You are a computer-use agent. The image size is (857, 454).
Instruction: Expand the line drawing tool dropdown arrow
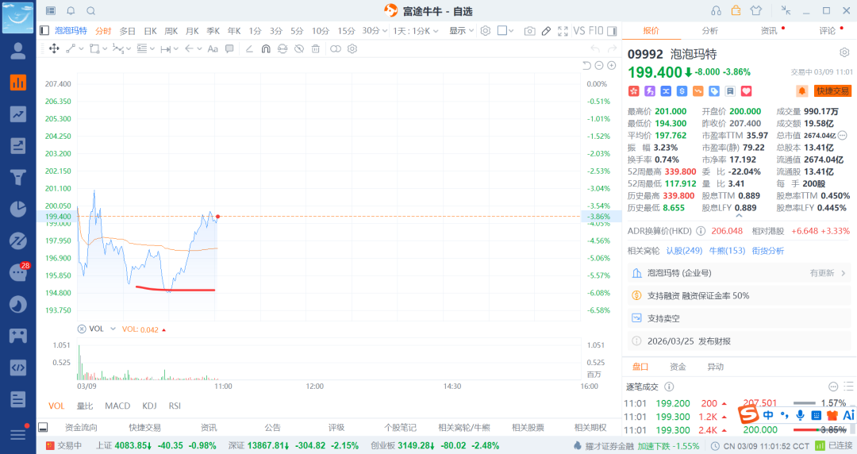82,48
